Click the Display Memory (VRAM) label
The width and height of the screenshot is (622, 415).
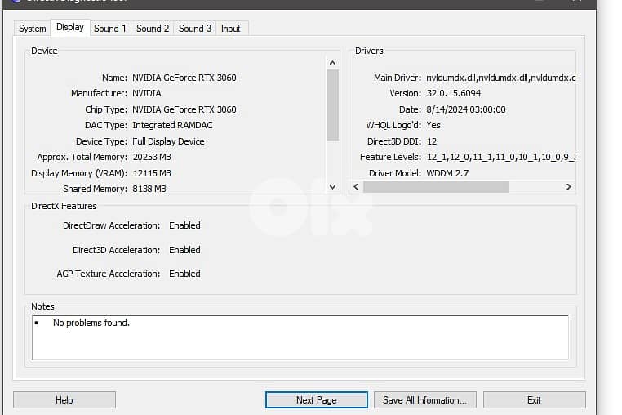(x=79, y=173)
